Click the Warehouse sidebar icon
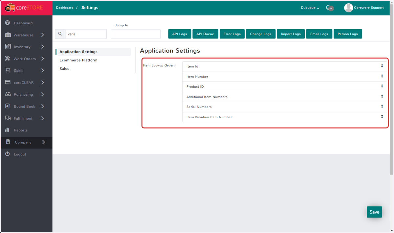 tap(8, 35)
